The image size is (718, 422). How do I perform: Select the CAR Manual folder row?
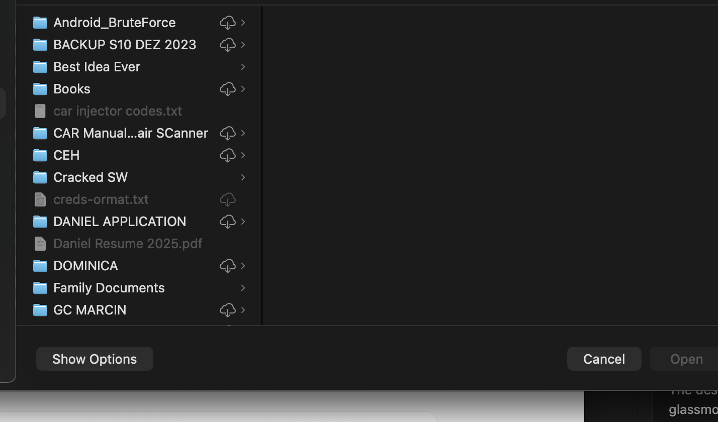pyautogui.click(x=130, y=133)
